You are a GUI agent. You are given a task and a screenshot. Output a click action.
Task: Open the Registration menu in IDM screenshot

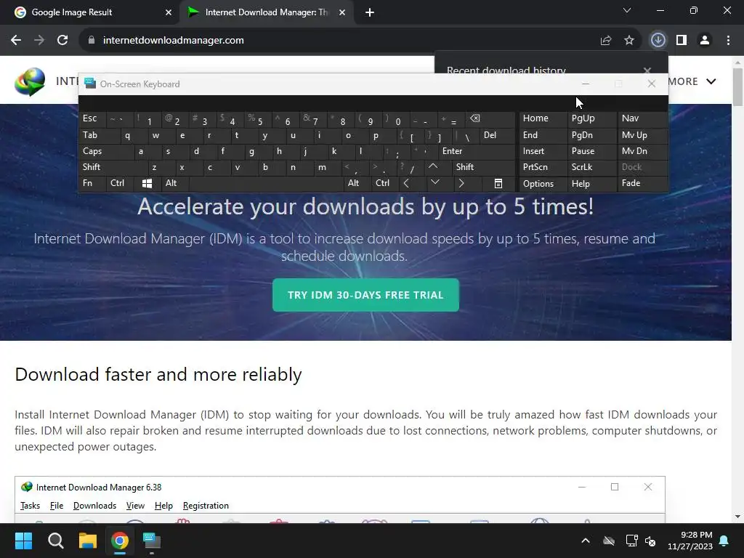(206, 506)
